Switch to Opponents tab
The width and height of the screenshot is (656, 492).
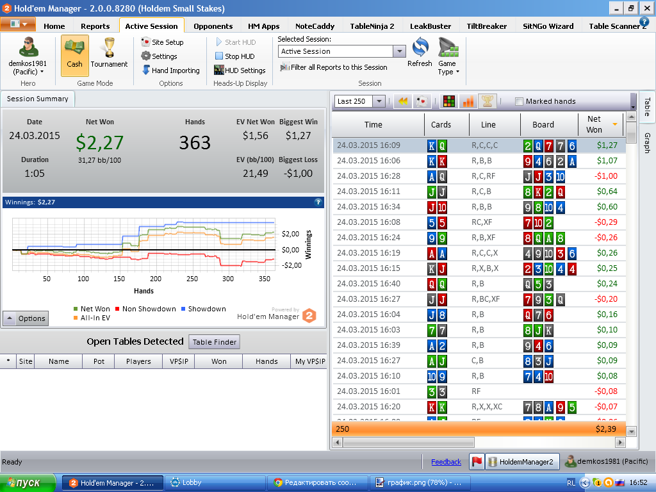[x=213, y=26]
